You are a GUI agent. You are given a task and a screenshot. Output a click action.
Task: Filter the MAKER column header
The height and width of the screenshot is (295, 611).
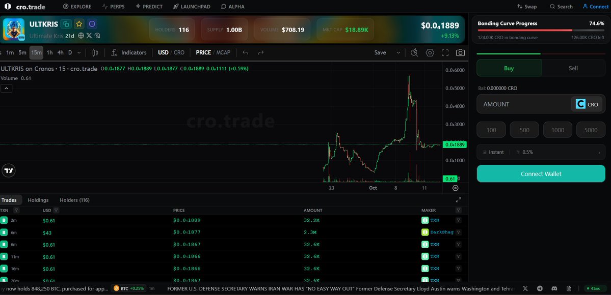coord(458,210)
